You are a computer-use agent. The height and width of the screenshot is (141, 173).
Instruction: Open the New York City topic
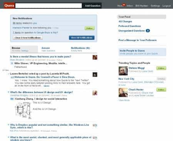point(126,79)
